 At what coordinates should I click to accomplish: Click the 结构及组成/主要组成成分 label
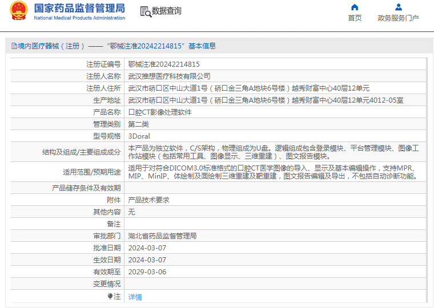coord(81,152)
